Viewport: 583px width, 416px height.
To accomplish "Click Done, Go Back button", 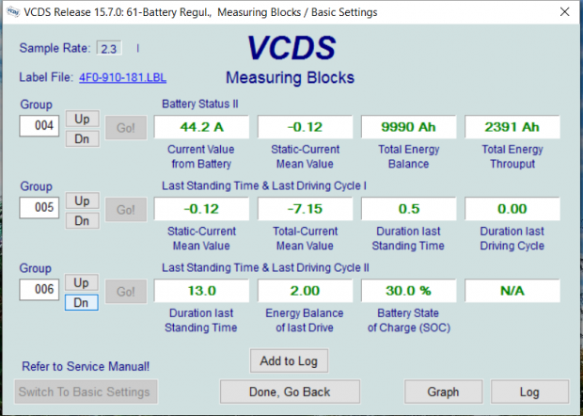I will [x=290, y=392].
